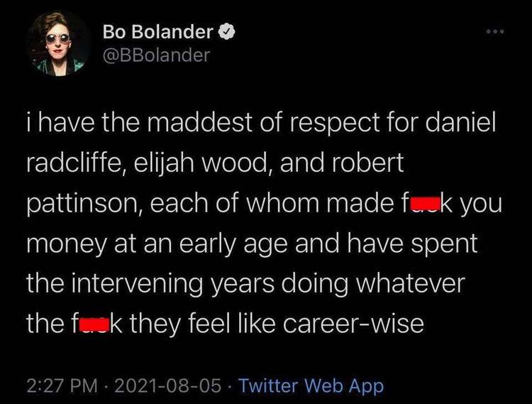Select the word "intervening" in tweet text
Image resolution: width=532 pixels, height=404 pixels.
138,285
